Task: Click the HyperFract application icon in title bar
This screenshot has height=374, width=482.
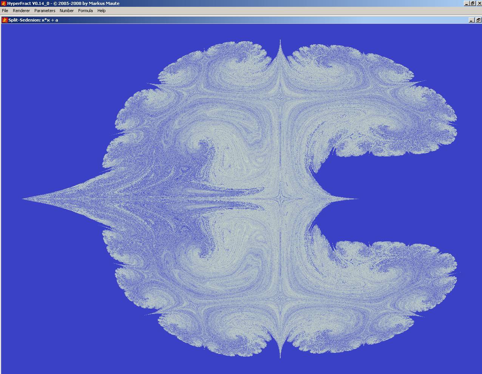Action: (x=3, y=3)
